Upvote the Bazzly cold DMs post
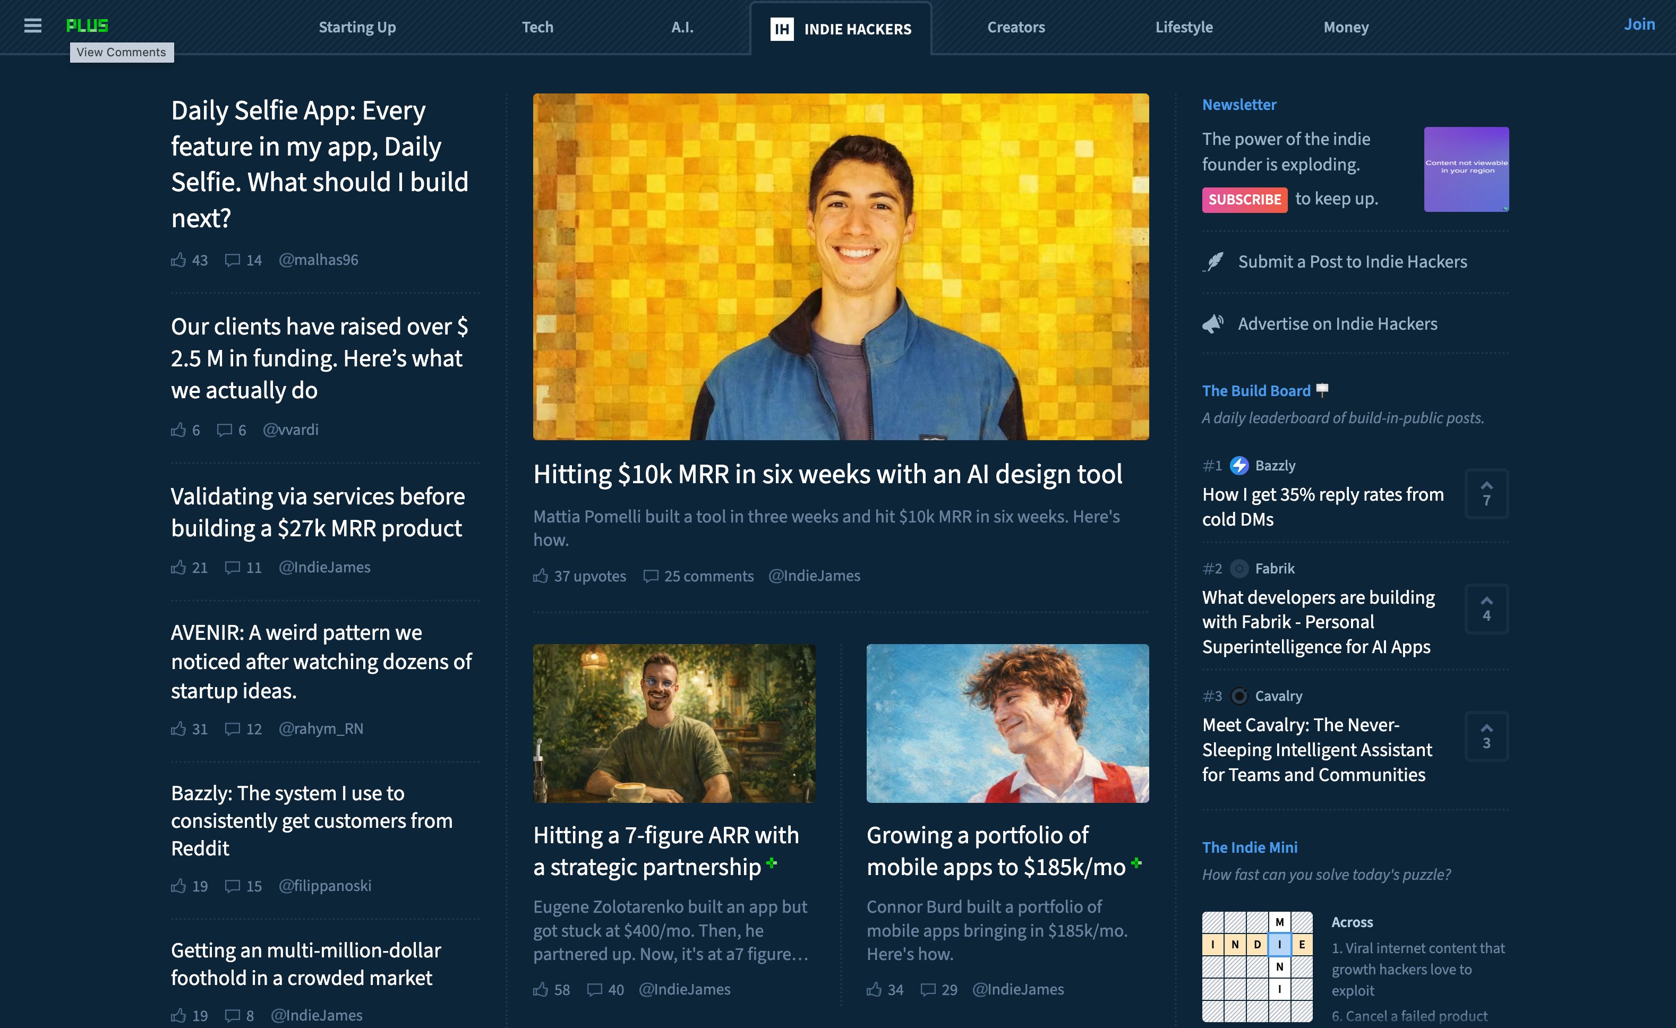 click(x=1486, y=494)
